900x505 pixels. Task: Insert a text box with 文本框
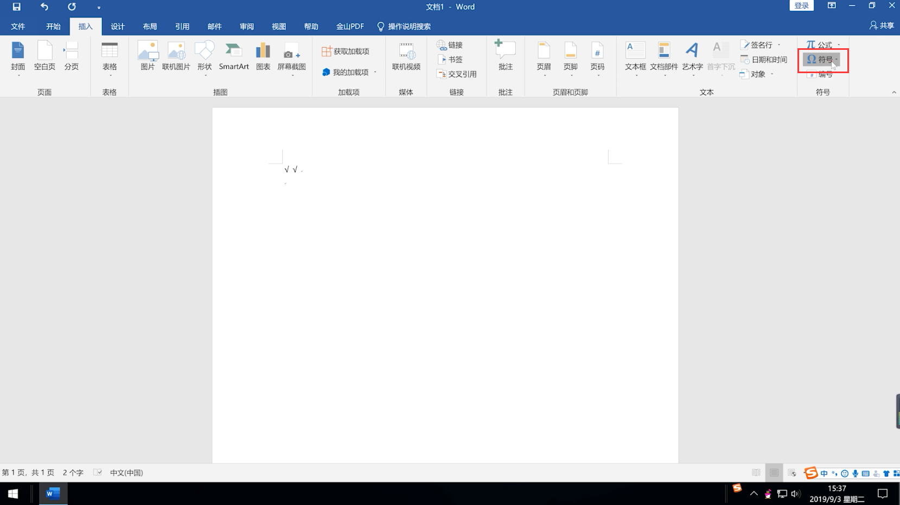click(x=635, y=57)
